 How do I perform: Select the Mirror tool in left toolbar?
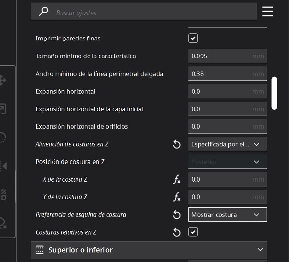click(3, 166)
